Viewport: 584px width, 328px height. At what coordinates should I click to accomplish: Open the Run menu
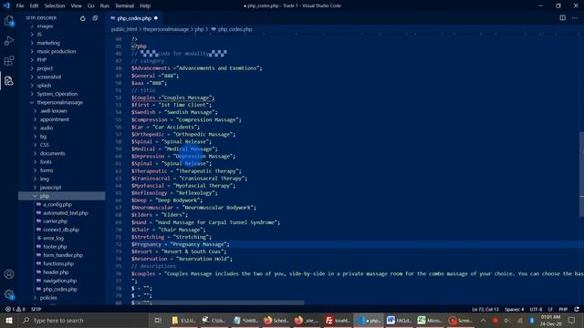(x=105, y=5)
